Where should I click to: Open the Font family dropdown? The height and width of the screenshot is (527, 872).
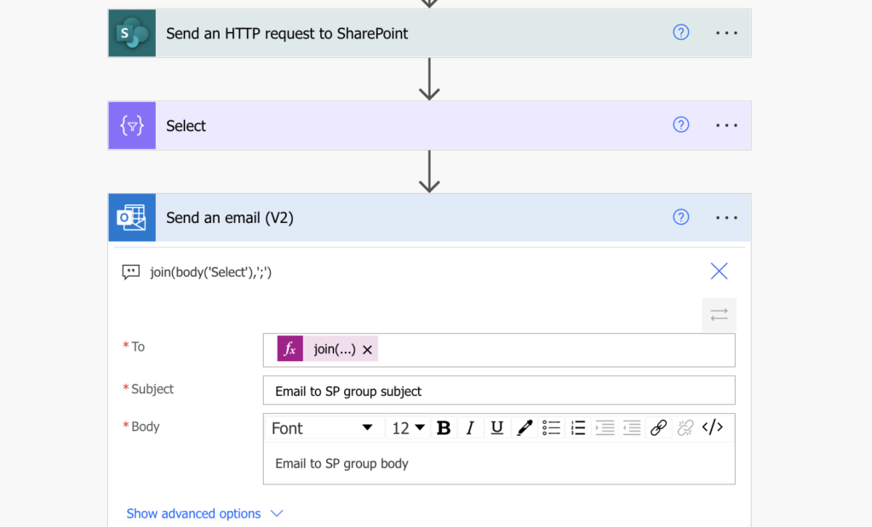pyautogui.click(x=322, y=428)
